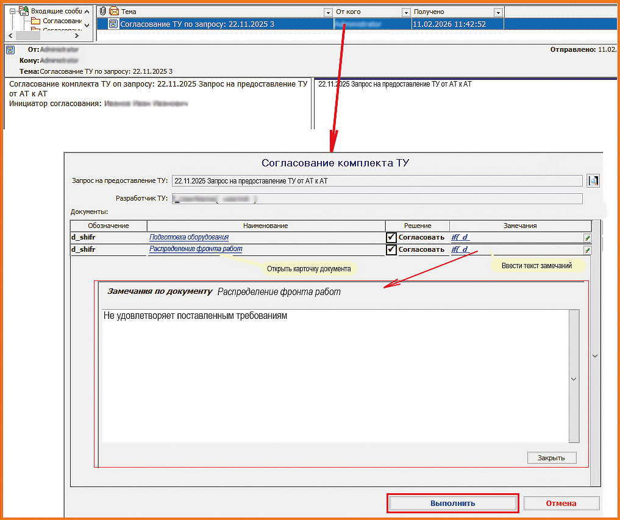Click the message icon in selected email row

[x=113, y=24]
